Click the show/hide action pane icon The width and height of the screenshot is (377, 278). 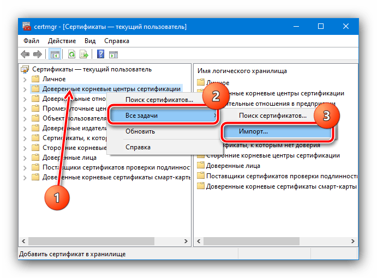click(113, 55)
